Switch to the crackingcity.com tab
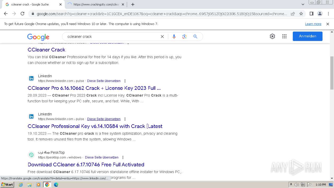The image size is (334, 188). point(96,4)
